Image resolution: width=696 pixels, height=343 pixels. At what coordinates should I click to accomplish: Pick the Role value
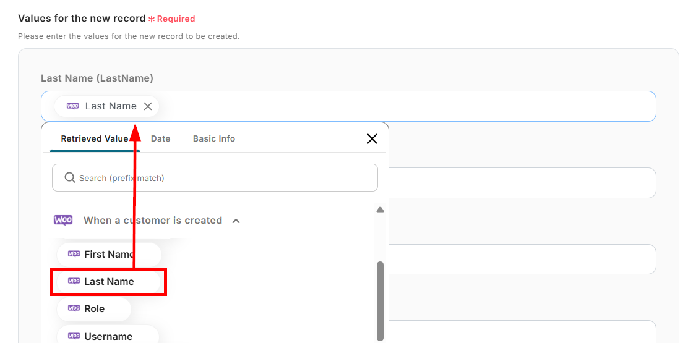[94, 308]
